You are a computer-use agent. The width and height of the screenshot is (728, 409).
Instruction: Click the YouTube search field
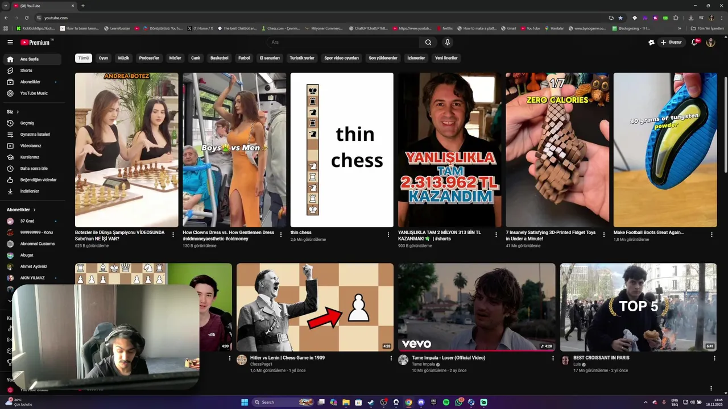(x=344, y=42)
